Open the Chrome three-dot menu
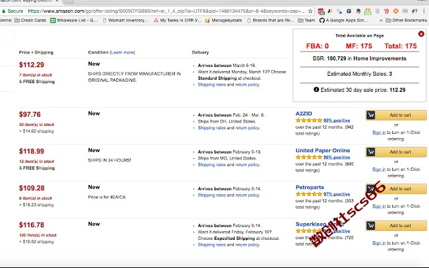The width and height of the screenshot is (429, 268). pos(424,11)
